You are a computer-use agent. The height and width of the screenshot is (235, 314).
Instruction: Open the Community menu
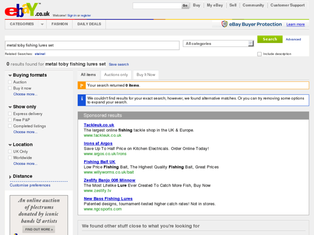click(x=253, y=5)
